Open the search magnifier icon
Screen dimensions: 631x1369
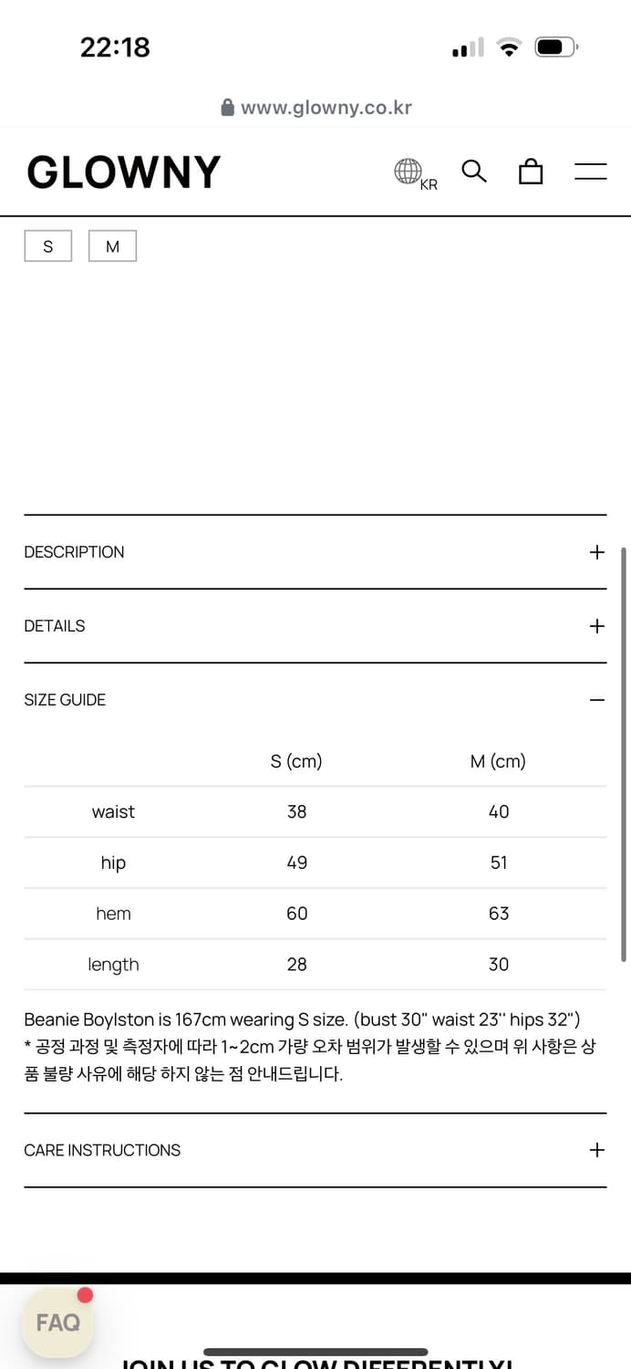[x=473, y=171]
